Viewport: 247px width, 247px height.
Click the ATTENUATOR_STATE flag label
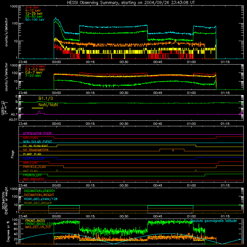point(37,133)
